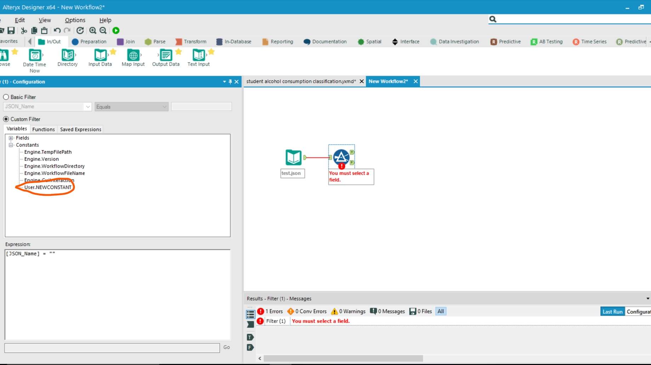
Task: Select the Map Input tool
Action: click(133, 58)
